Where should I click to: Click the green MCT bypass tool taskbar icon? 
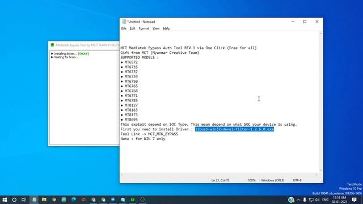tap(133, 199)
